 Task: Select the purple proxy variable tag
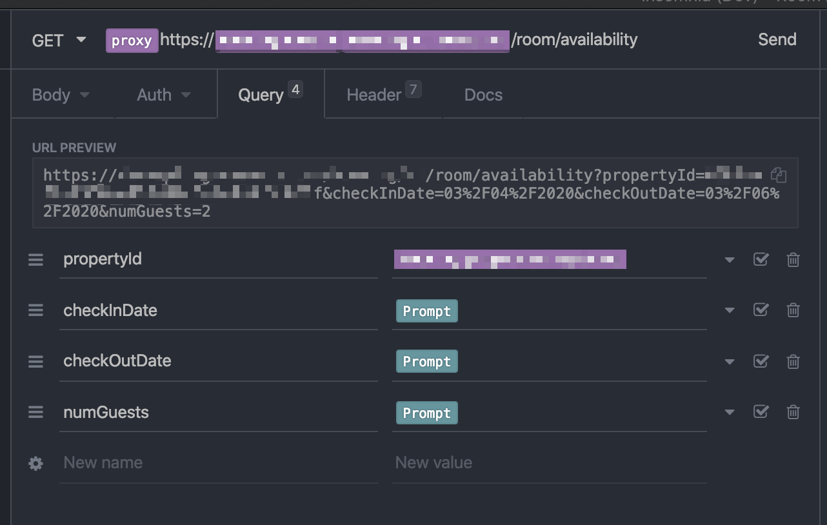[x=132, y=41]
